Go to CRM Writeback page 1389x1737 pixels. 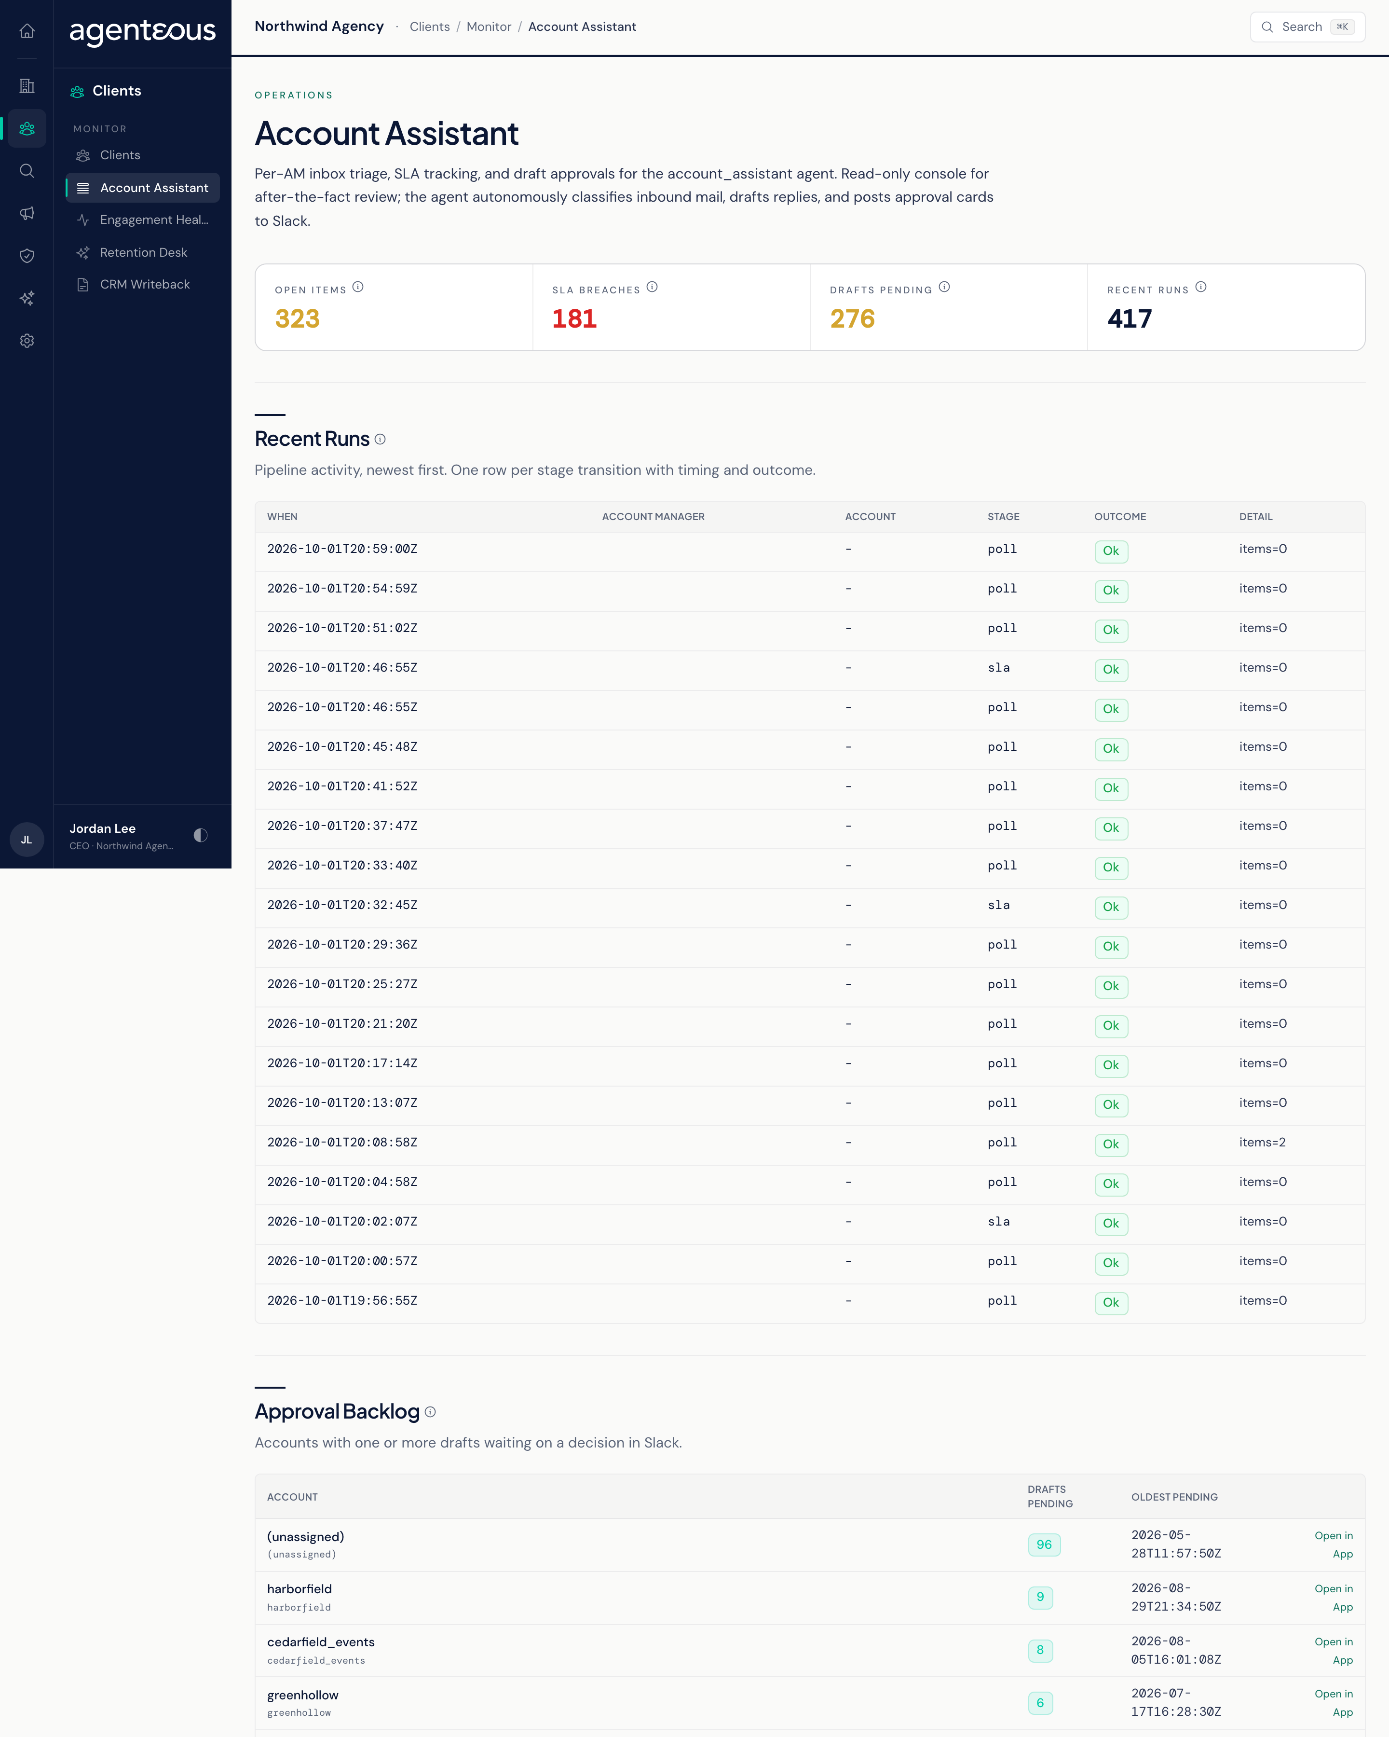point(143,284)
